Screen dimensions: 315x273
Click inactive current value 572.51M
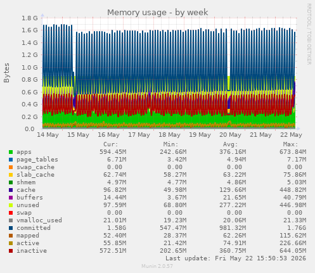pos(113,251)
